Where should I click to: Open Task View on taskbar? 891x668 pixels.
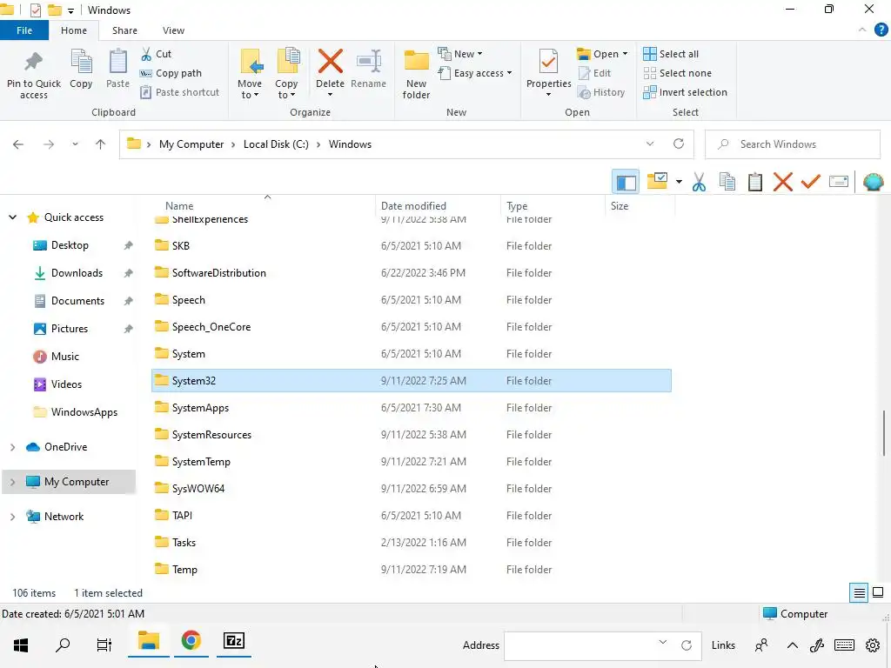tap(104, 645)
